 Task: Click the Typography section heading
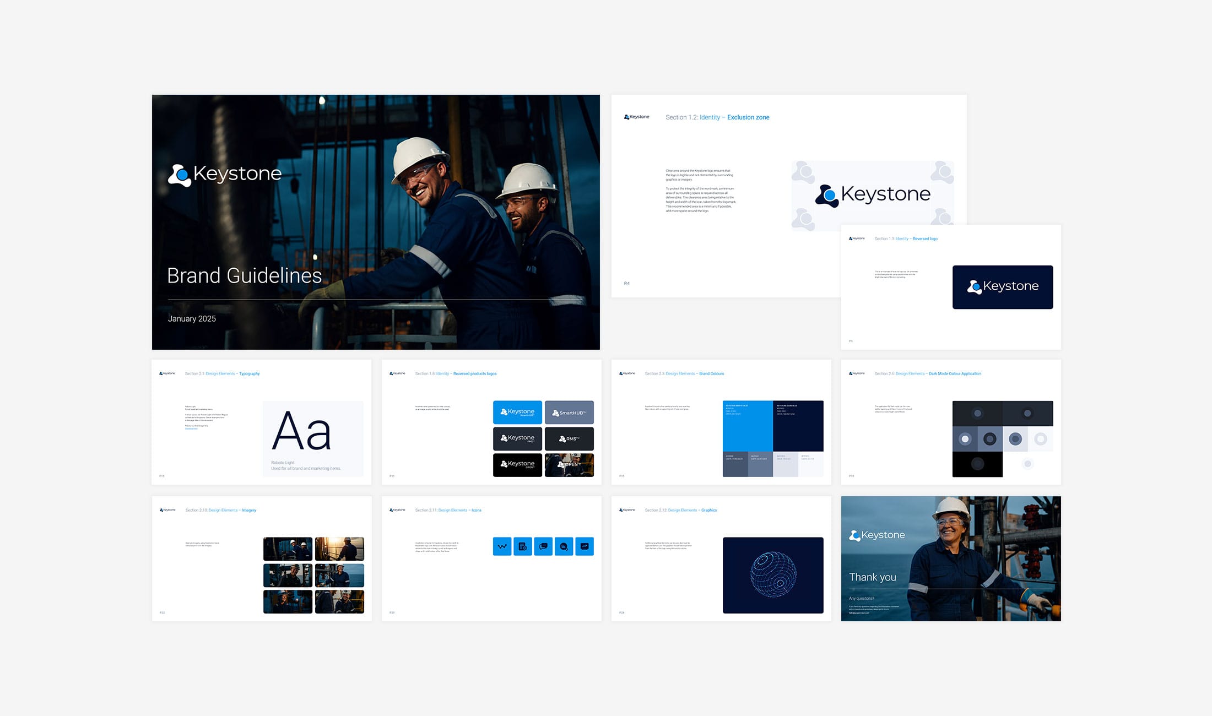(x=249, y=373)
